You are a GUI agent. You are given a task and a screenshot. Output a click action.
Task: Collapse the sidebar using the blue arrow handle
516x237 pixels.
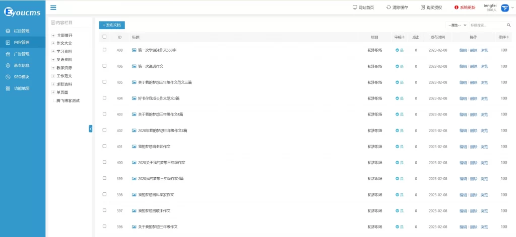pyautogui.click(x=91, y=129)
